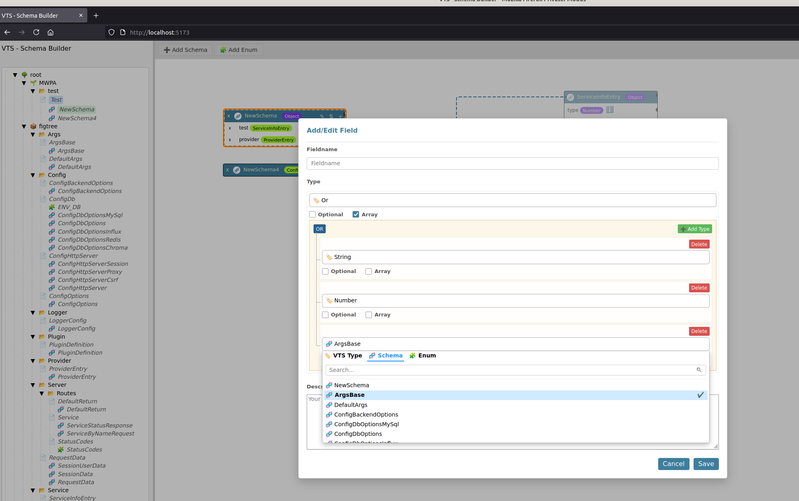Click the search magnifier icon in schema dropdown
The width and height of the screenshot is (799, 501).
pyautogui.click(x=699, y=370)
